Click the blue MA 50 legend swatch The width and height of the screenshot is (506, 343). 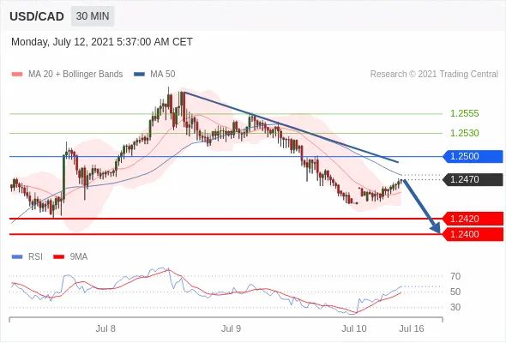[139, 75]
